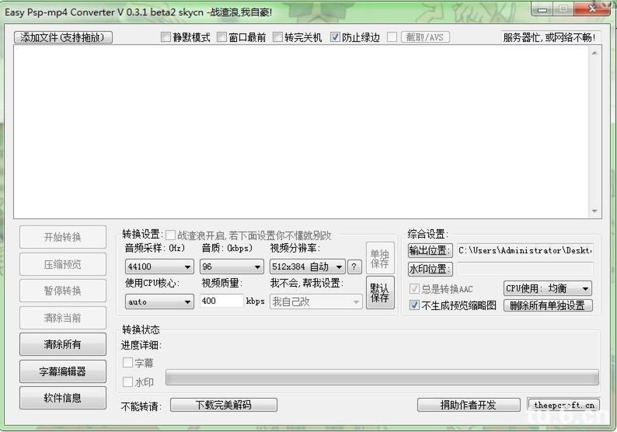Click 下载完美解码 to download codecs
This screenshot has height=432, width=617.
coord(223,405)
